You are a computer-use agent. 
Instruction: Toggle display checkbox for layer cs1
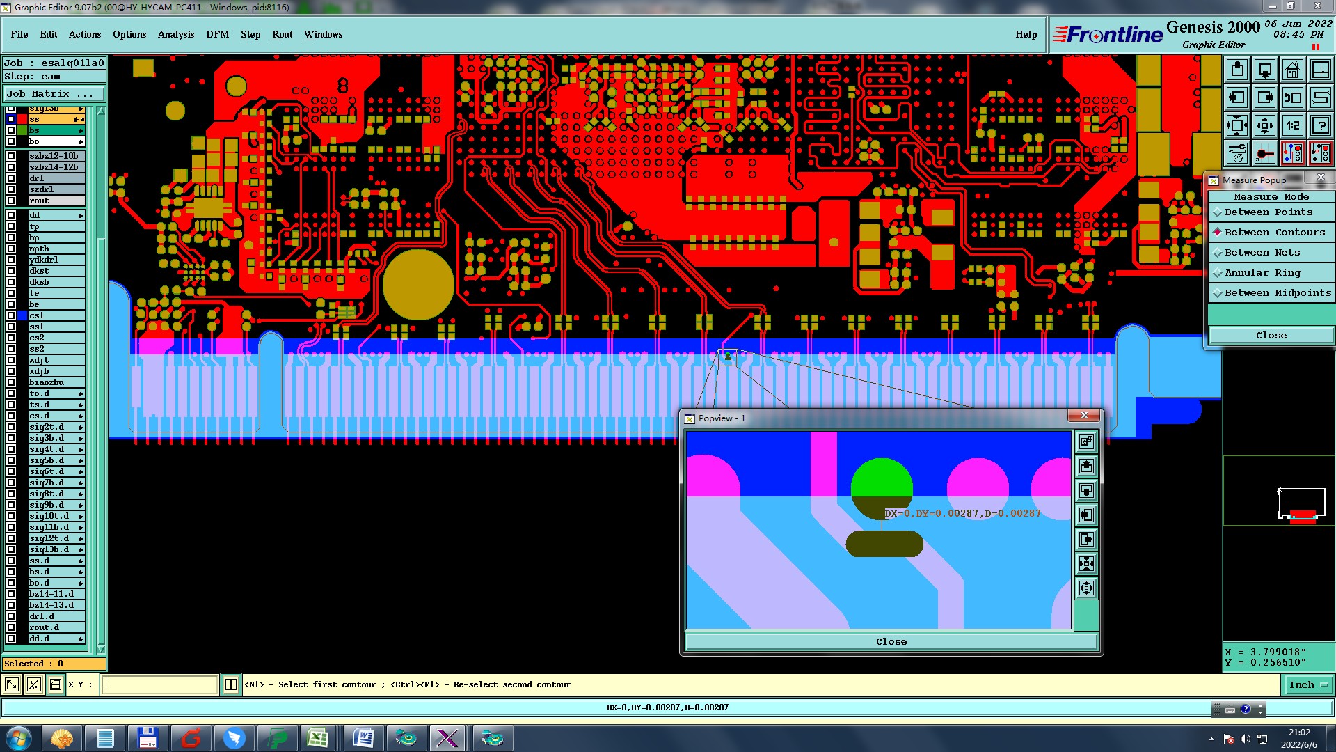pyautogui.click(x=11, y=315)
